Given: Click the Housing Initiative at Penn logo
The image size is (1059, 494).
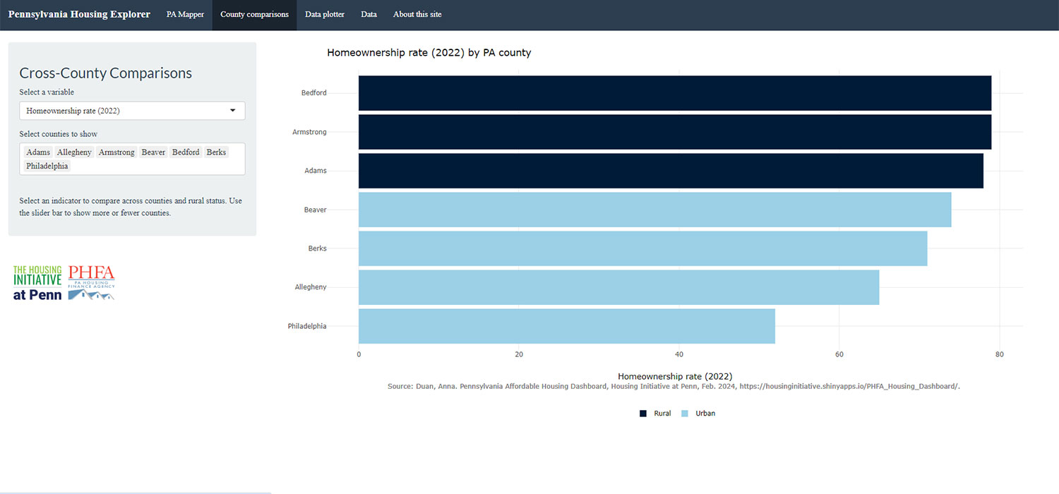Looking at the screenshot, I should 37,282.
